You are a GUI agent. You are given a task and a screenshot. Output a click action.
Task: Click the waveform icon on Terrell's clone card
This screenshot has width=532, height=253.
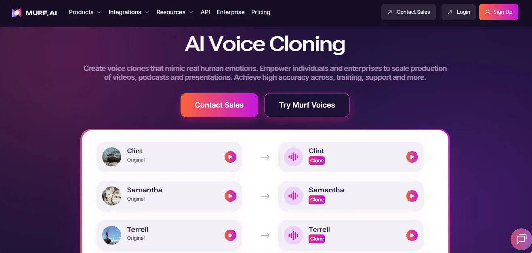coord(293,235)
